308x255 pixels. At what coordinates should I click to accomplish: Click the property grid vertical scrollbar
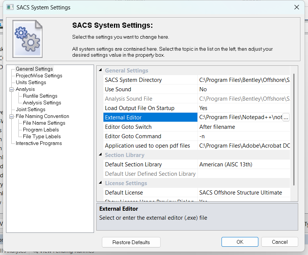coord(294,128)
